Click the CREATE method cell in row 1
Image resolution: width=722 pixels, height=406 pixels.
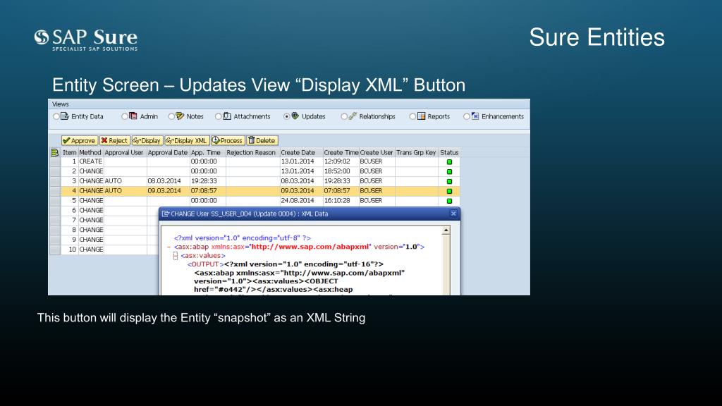pyautogui.click(x=91, y=161)
